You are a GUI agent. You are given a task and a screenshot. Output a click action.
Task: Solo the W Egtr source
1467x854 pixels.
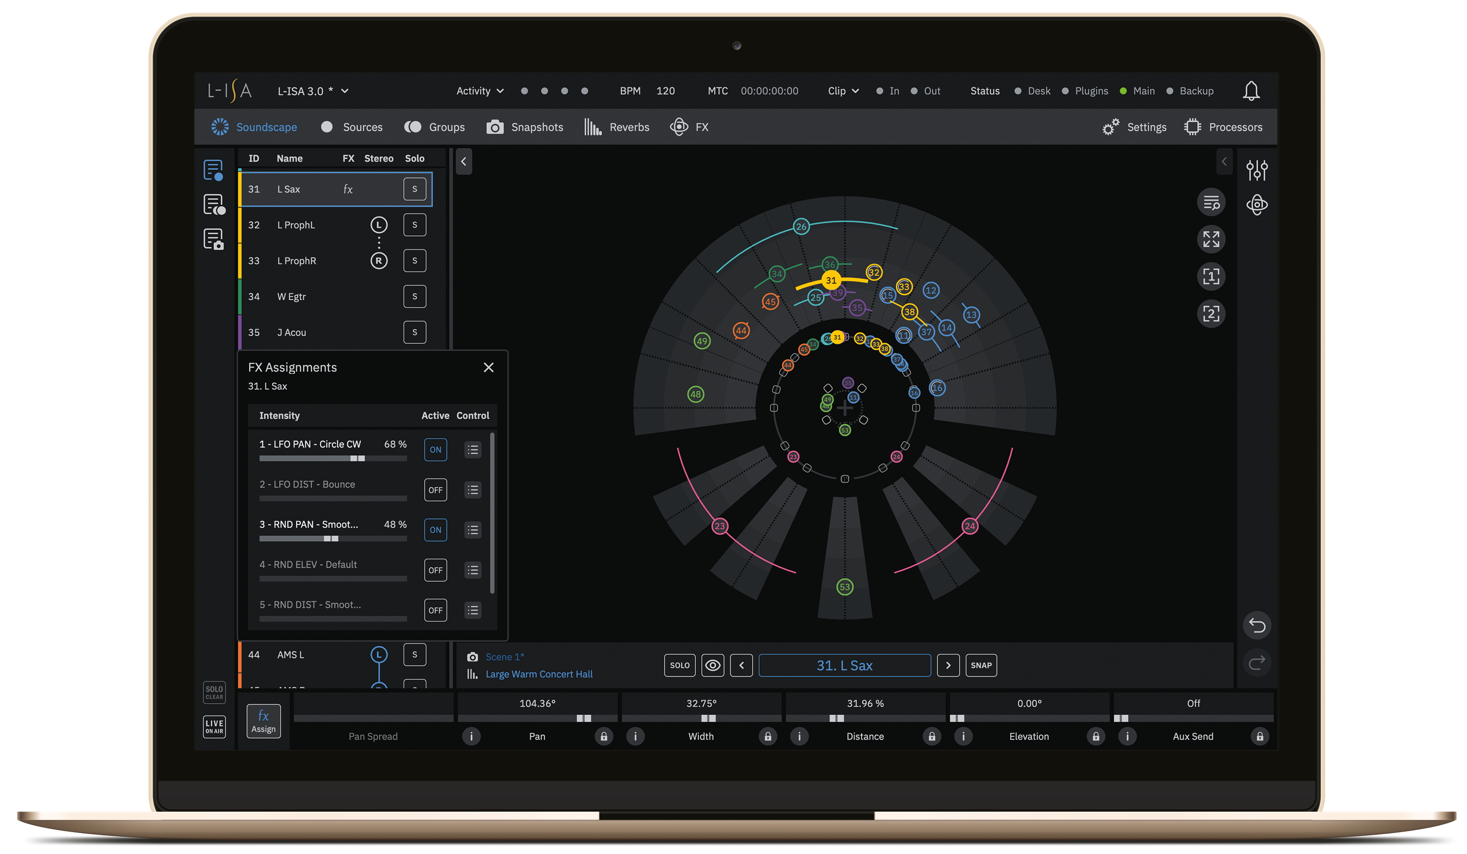[x=414, y=296]
